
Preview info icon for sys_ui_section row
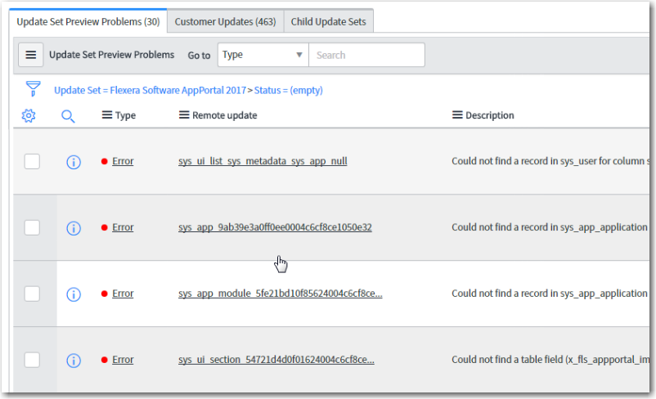73,361
